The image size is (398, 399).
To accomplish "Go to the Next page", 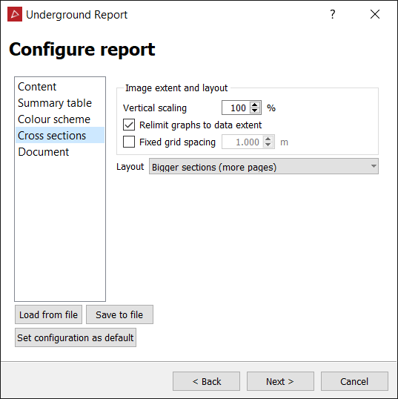I will tap(280, 381).
